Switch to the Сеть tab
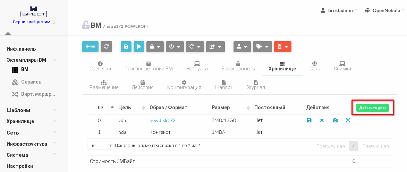 tap(315, 66)
